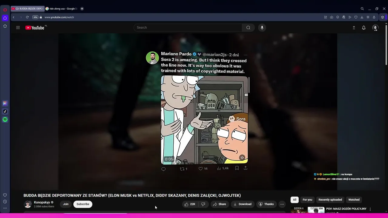This screenshot has width=388, height=218.
Task: Click the YouTube Search input field
Action: (188, 28)
